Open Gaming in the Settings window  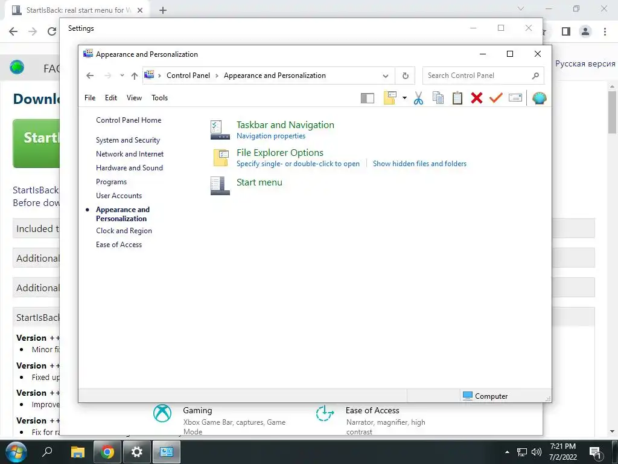click(x=197, y=410)
